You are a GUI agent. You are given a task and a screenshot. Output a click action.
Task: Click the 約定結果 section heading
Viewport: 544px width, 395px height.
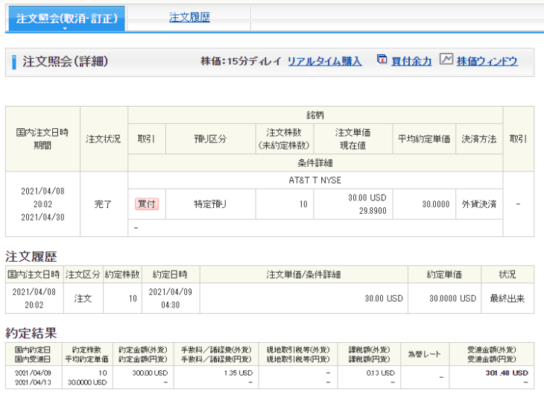[31, 332]
